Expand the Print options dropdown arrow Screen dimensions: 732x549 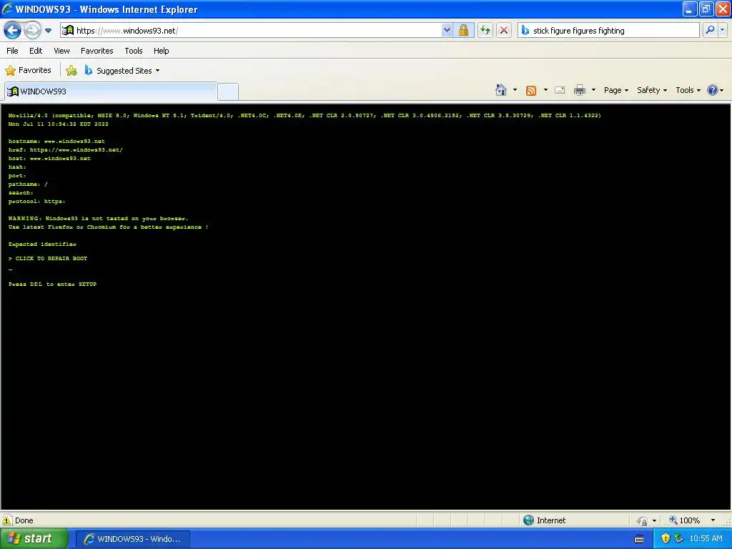click(x=593, y=90)
